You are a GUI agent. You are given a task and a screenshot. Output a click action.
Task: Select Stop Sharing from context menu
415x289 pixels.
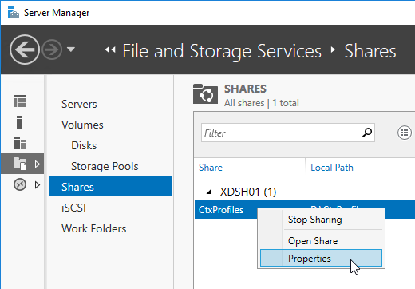(x=315, y=220)
